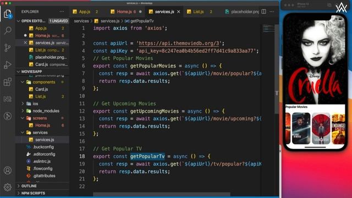
Task: Click getPopularMovies function name on line 6
Action: click(x=153, y=66)
